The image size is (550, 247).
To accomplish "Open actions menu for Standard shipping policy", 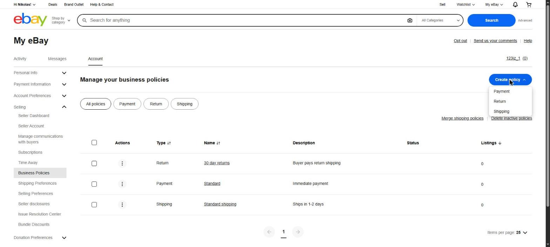I will pos(122,205).
